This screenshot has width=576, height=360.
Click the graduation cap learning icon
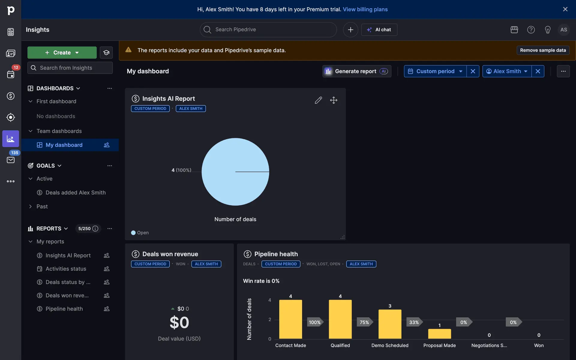106,52
